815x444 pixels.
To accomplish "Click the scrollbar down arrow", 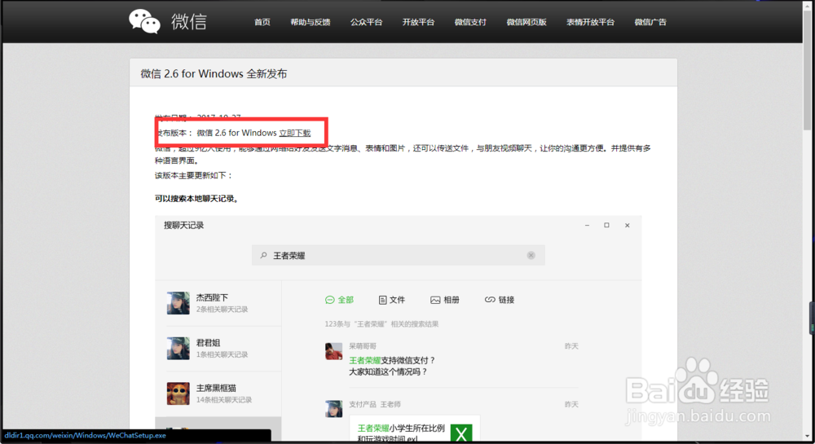I will coord(807,436).
